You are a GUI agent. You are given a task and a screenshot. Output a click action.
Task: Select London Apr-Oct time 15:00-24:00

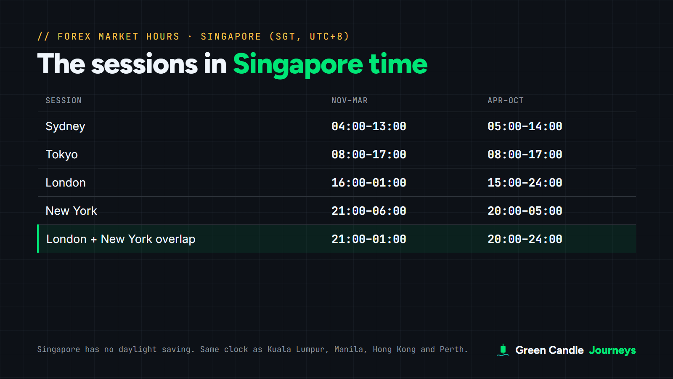[x=525, y=183]
